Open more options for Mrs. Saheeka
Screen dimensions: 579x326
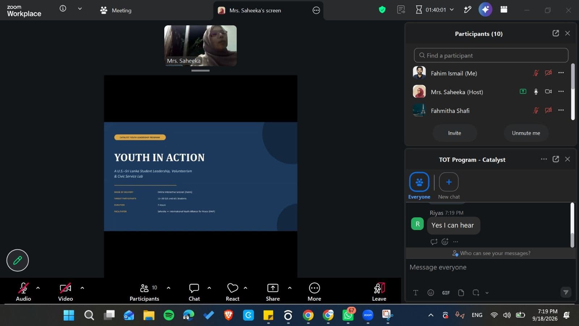coord(561,92)
